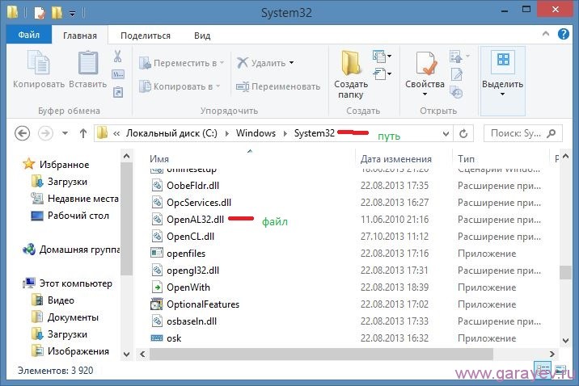Click the Help question mark icon
Screen dimensions: 579x386
(x=563, y=34)
